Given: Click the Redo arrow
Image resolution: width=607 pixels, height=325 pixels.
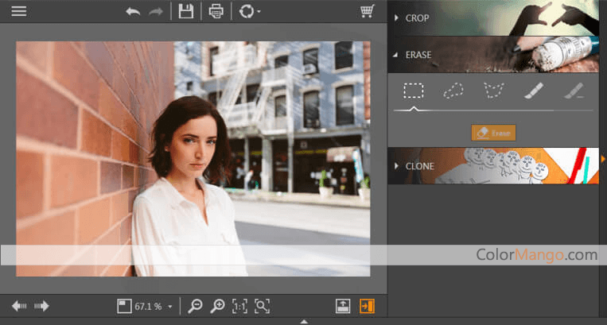Looking at the screenshot, I should click(156, 11).
